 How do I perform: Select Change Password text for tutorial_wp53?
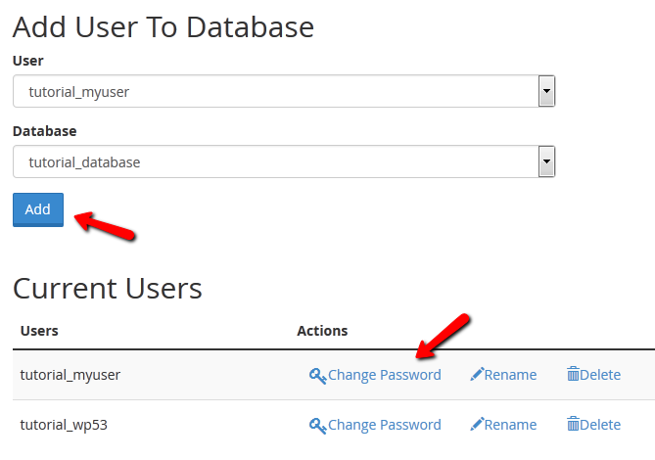pyautogui.click(x=385, y=425)
